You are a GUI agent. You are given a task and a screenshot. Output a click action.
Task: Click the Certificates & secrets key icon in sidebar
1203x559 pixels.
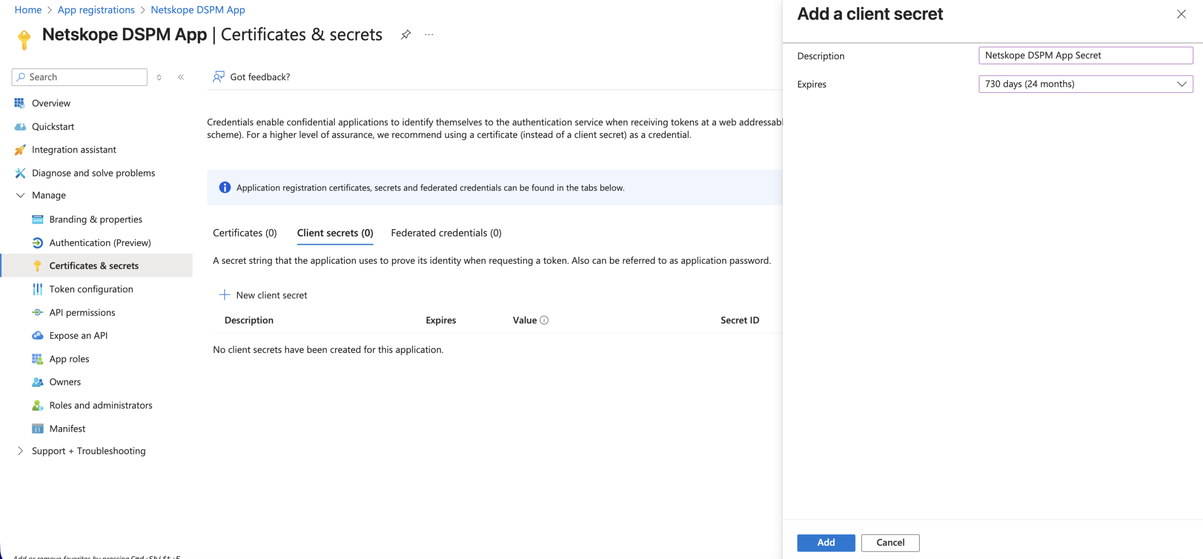click(x=37, y=266)
